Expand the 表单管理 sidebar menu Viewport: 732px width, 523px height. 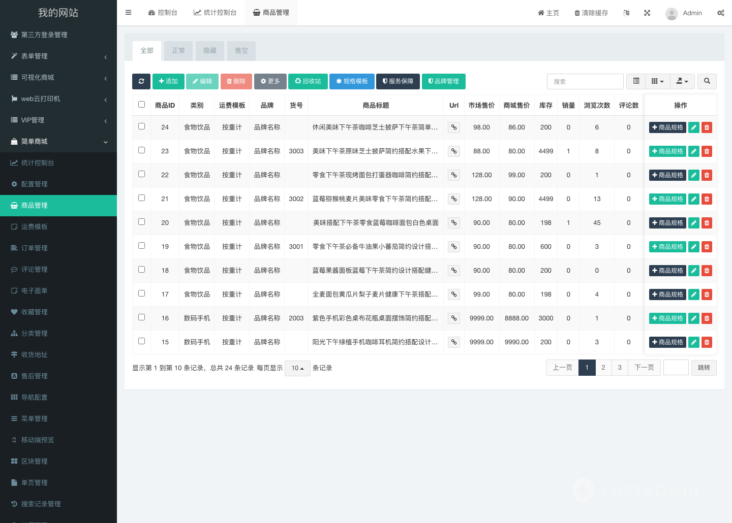click(x=58, y=56)
